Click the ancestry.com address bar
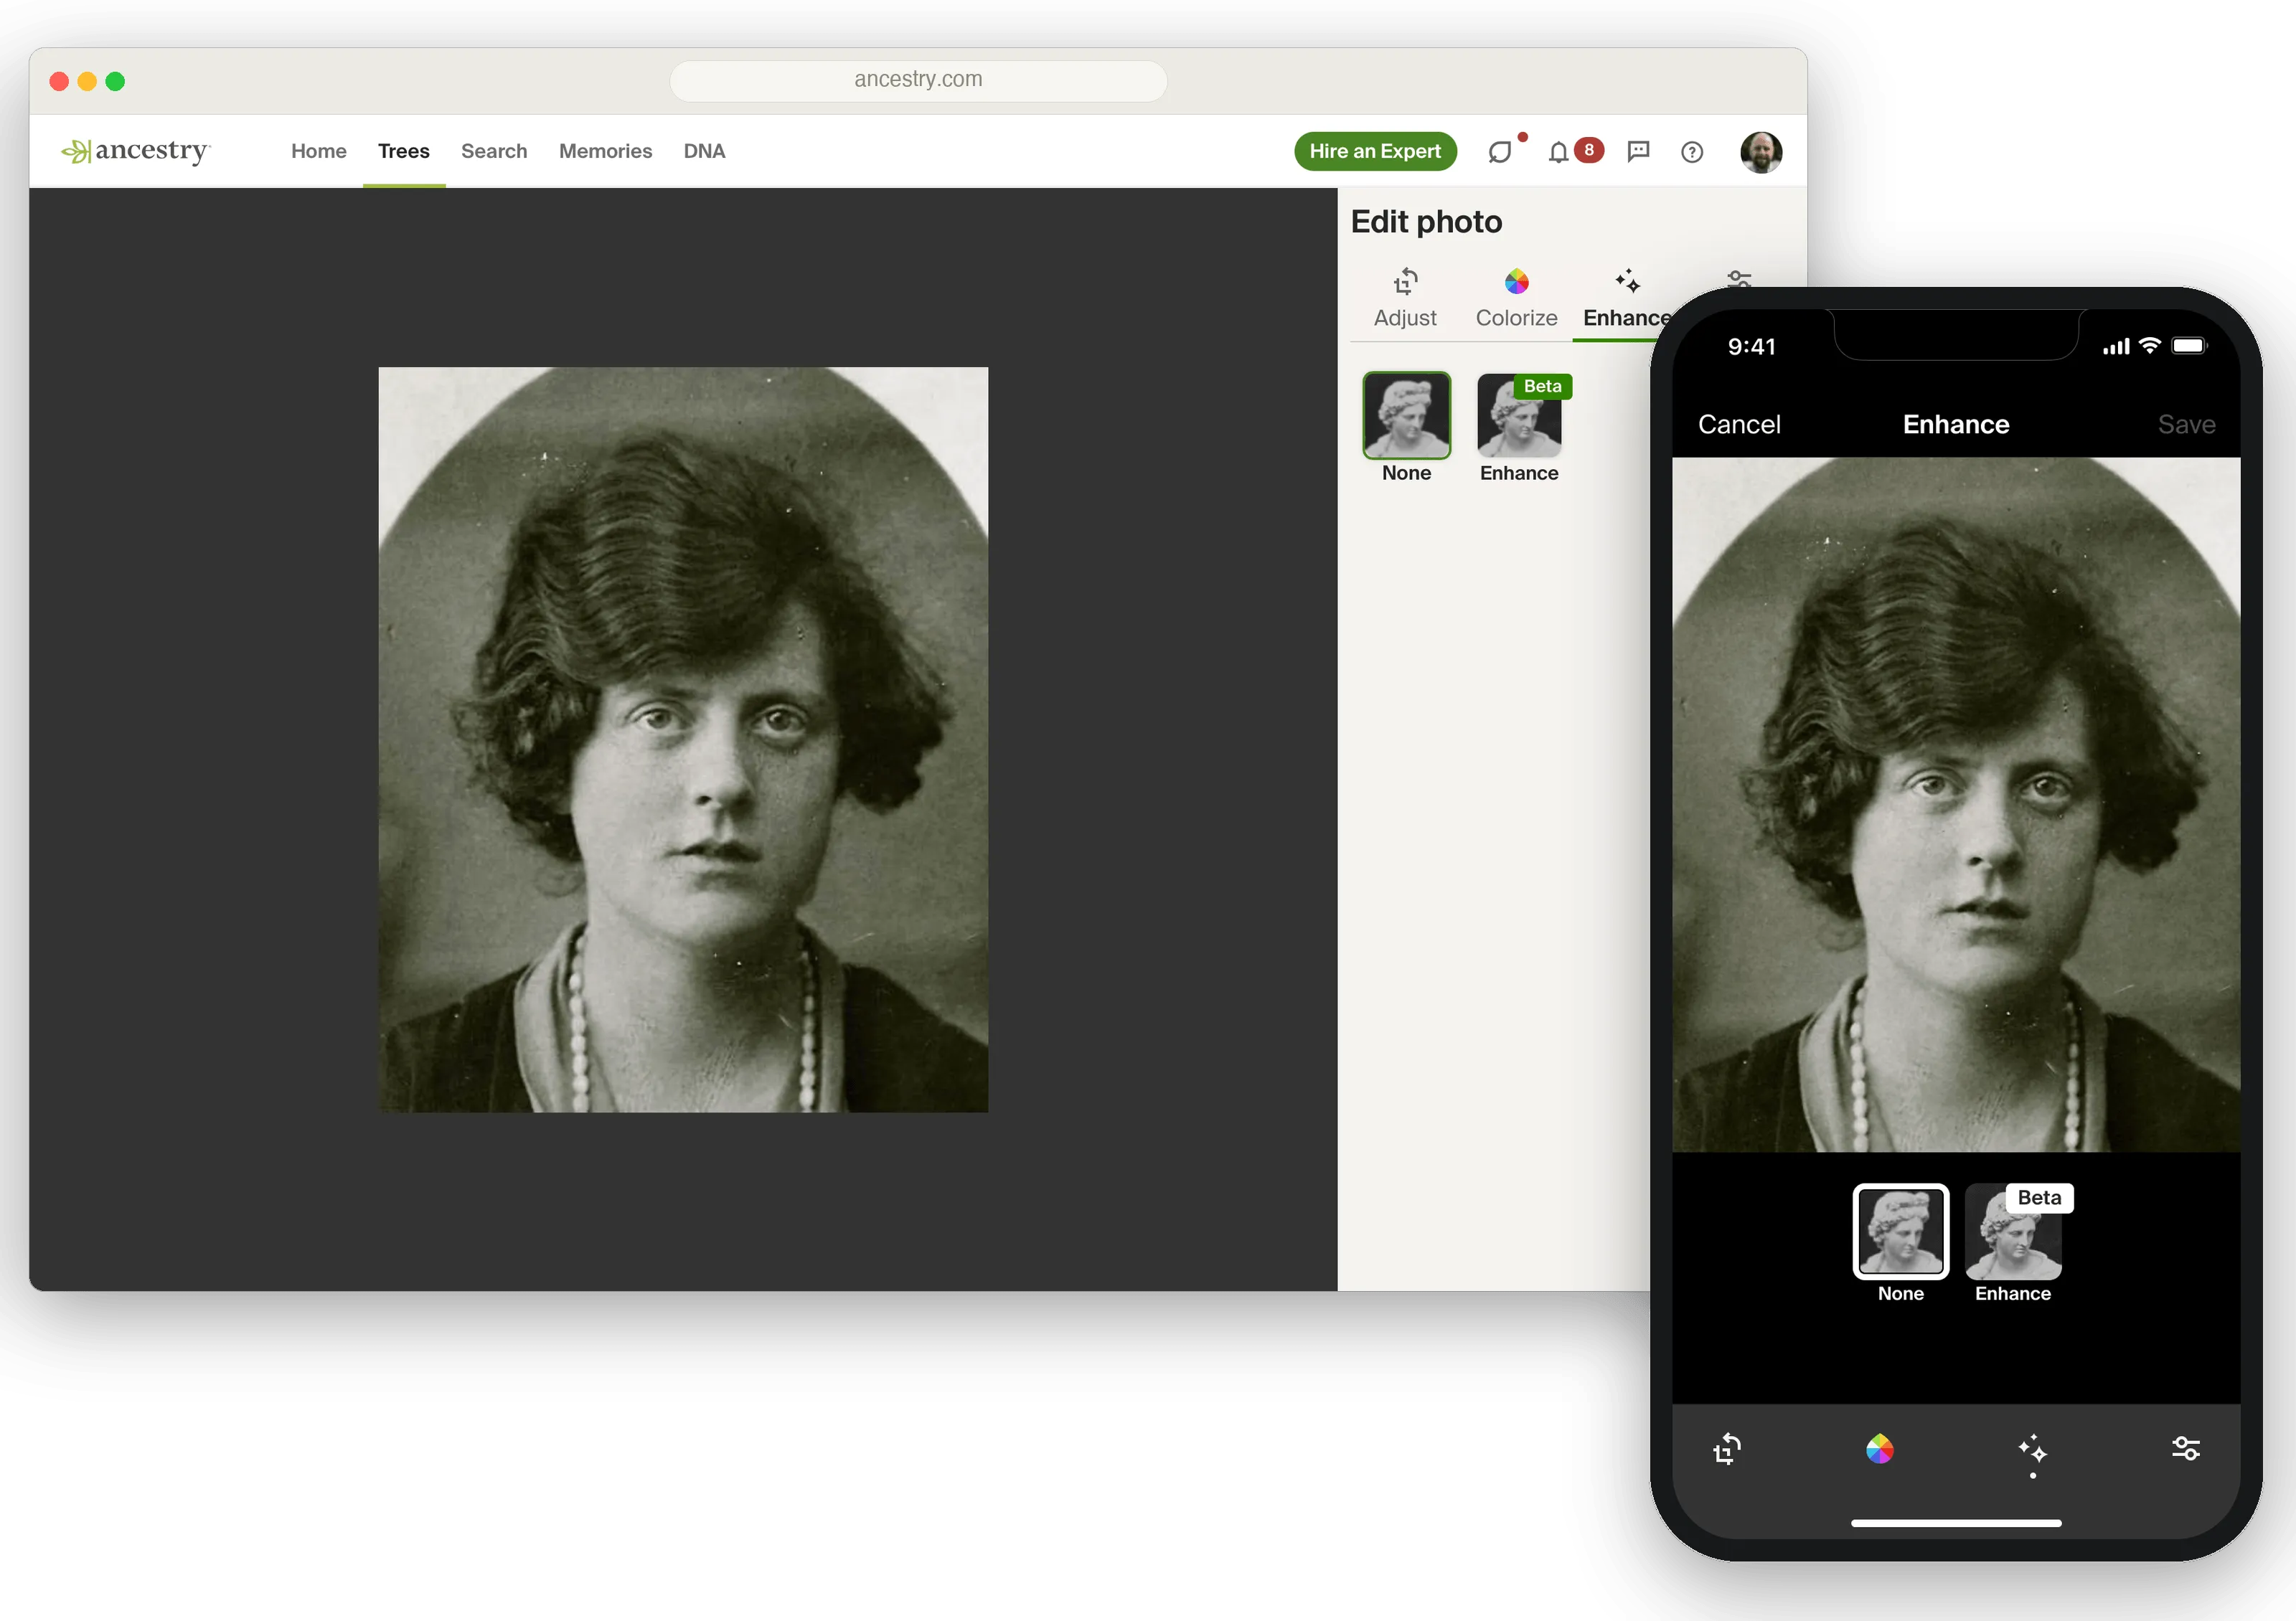The image size is (2296, 1621). 918,80
